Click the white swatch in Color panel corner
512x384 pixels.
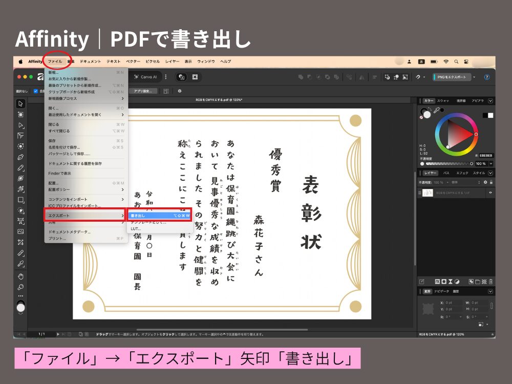(490, 115)
